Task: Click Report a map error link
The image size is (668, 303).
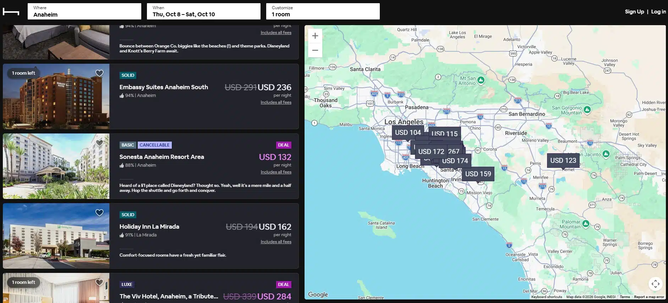Action: coord(649,297)
